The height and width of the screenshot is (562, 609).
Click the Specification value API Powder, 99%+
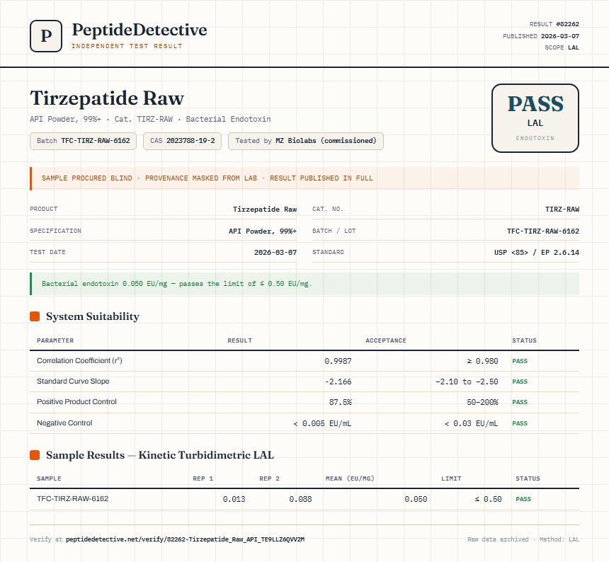coord(263,231)
